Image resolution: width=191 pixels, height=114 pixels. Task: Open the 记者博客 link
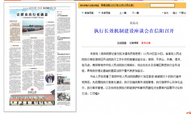[x=134, y=43]
